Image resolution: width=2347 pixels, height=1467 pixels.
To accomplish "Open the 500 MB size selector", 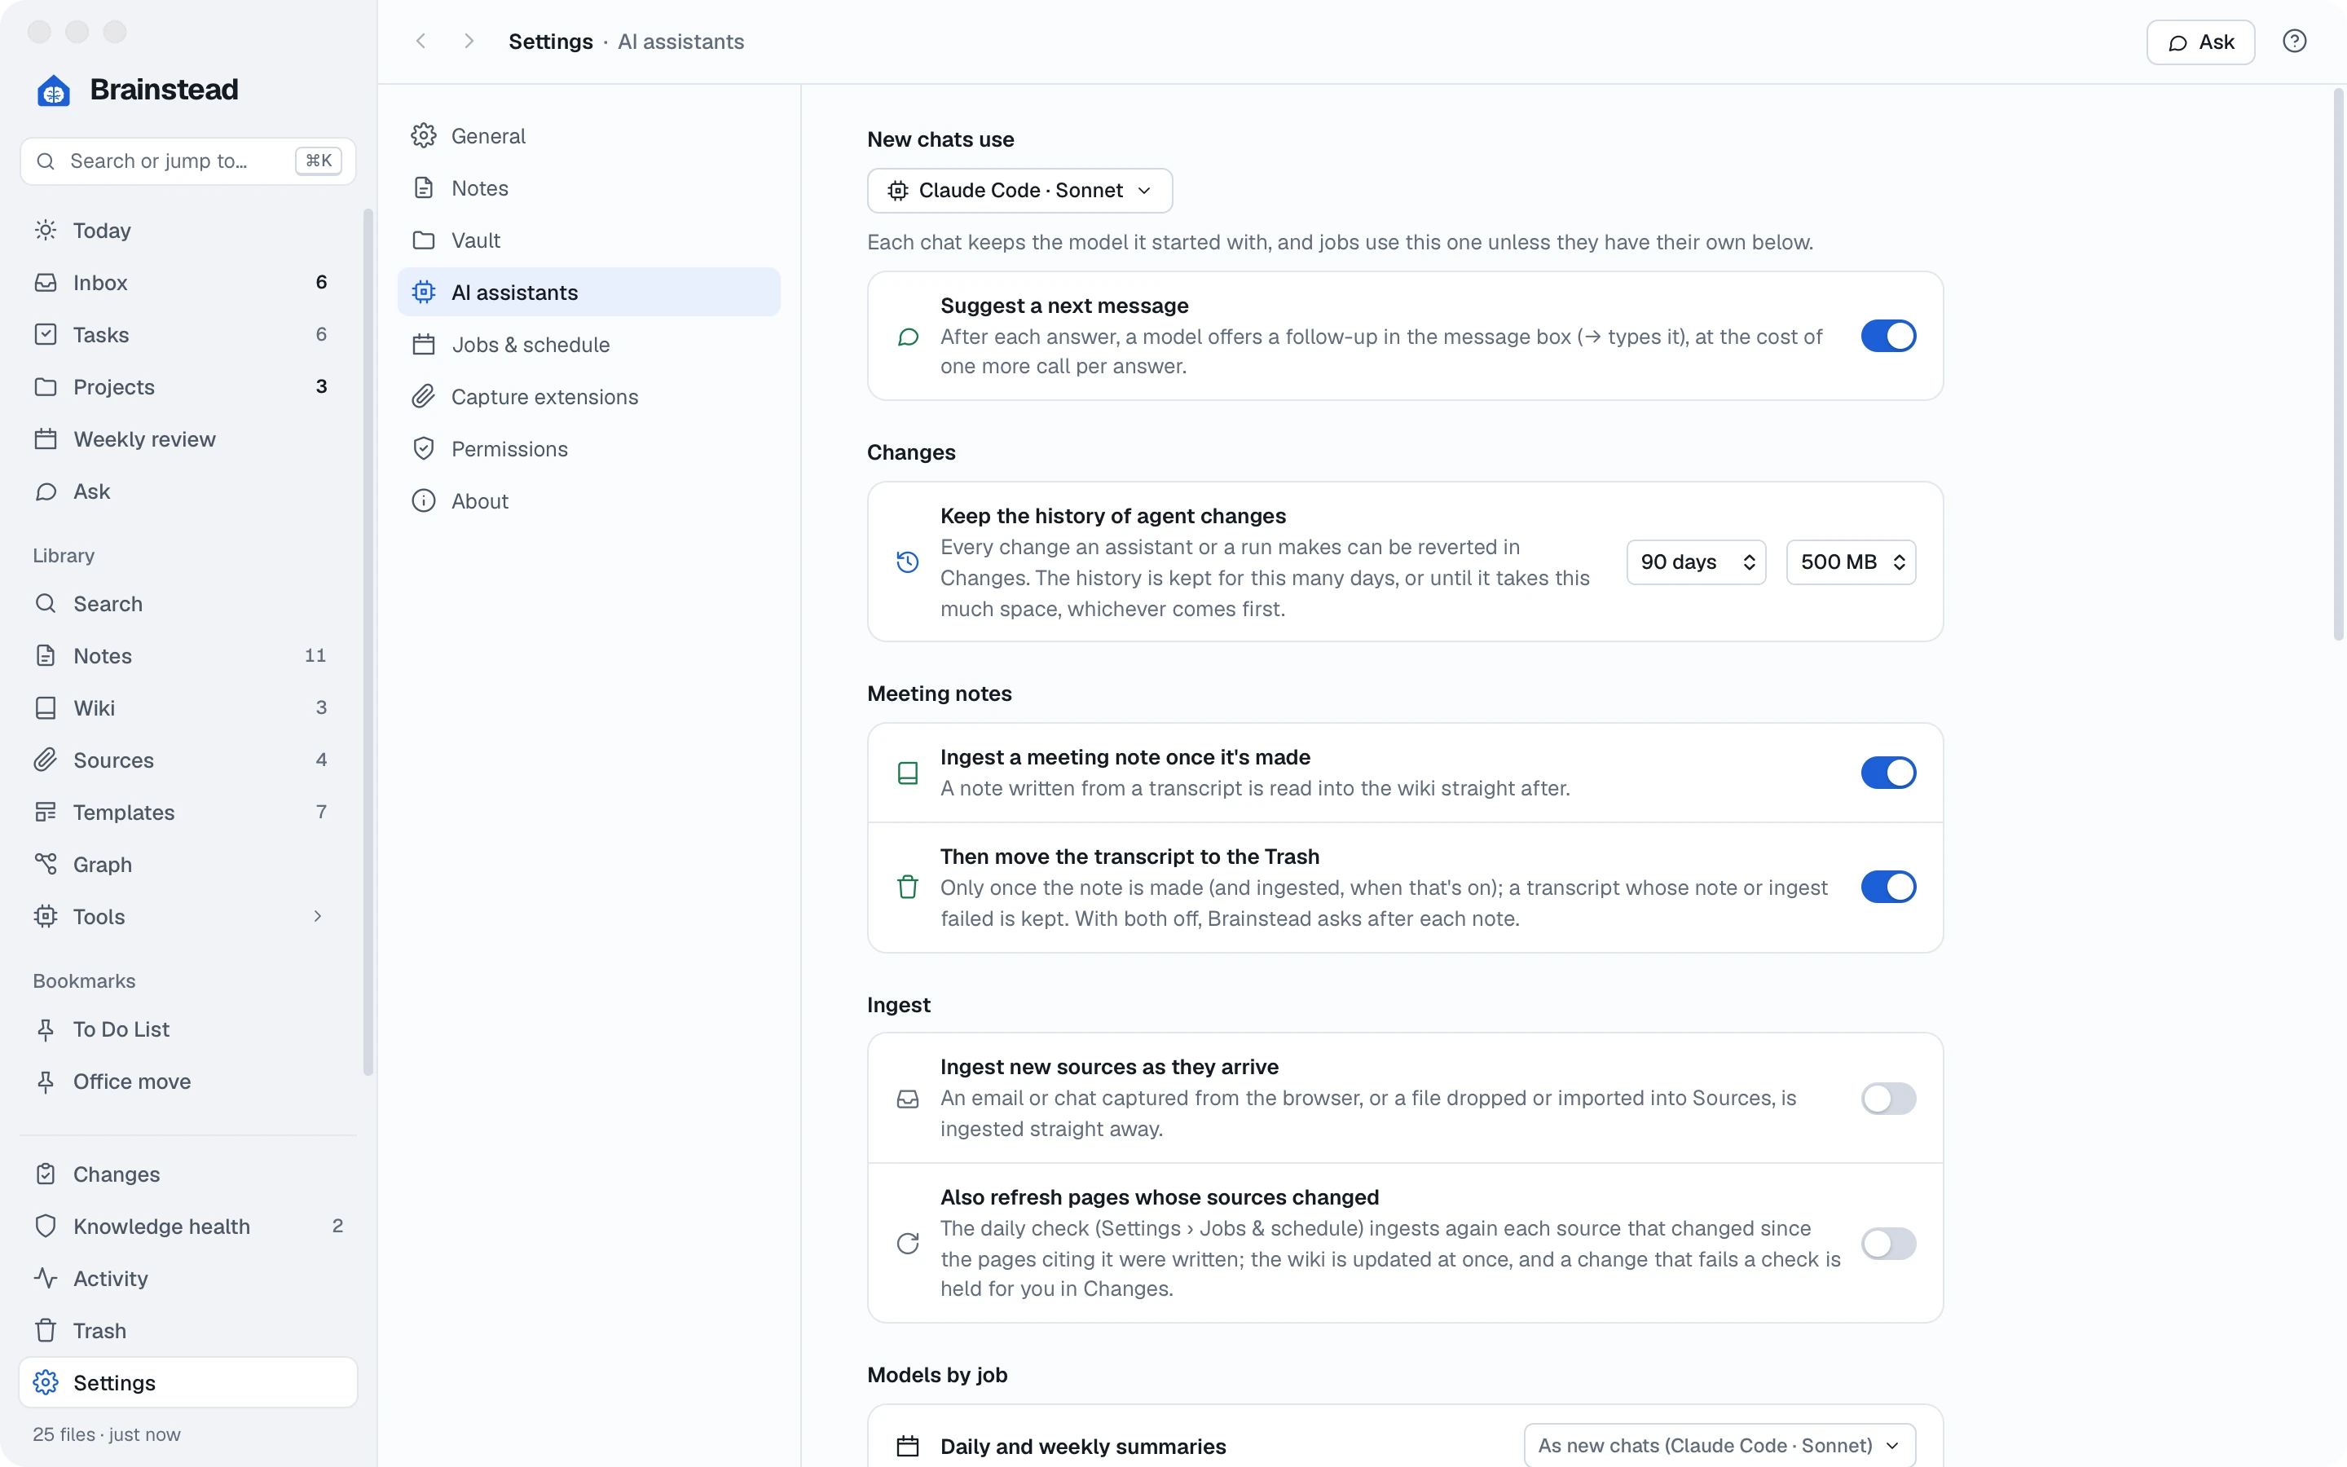I will 1851,562.
